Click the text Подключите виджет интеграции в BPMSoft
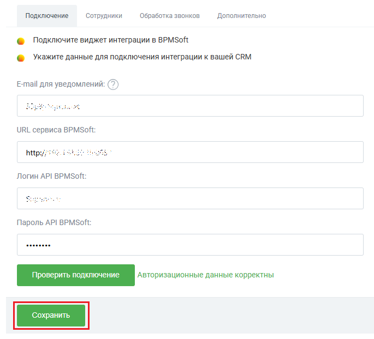The width and height of the screenshot is (374, 339). click(x=111, y=40)
